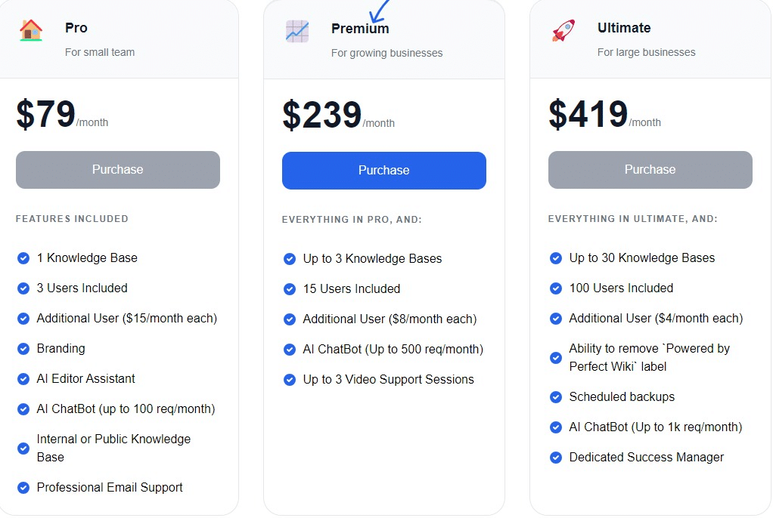
Task: Click checkmark next to Scheduled backups
Action: pyautogui.click(x=556, y=397)
